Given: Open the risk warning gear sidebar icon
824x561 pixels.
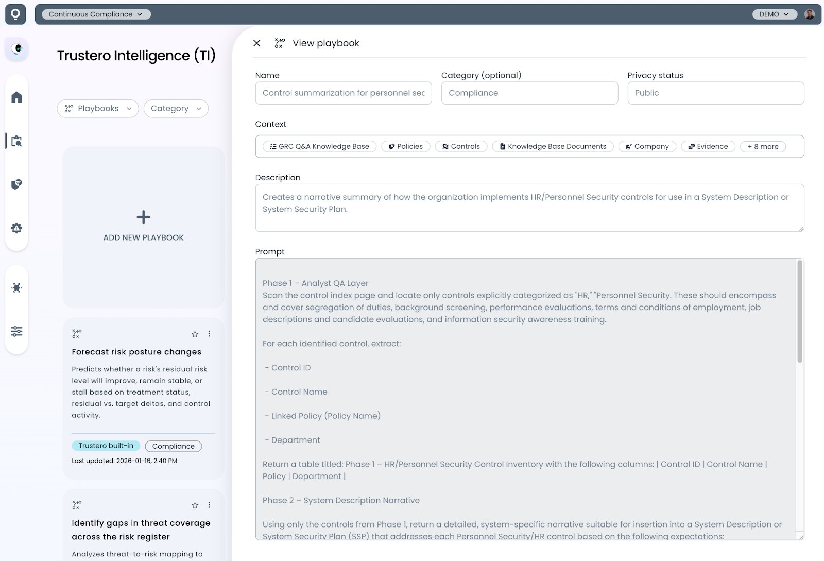Looking at the screenshot, I should click(16, 228).
